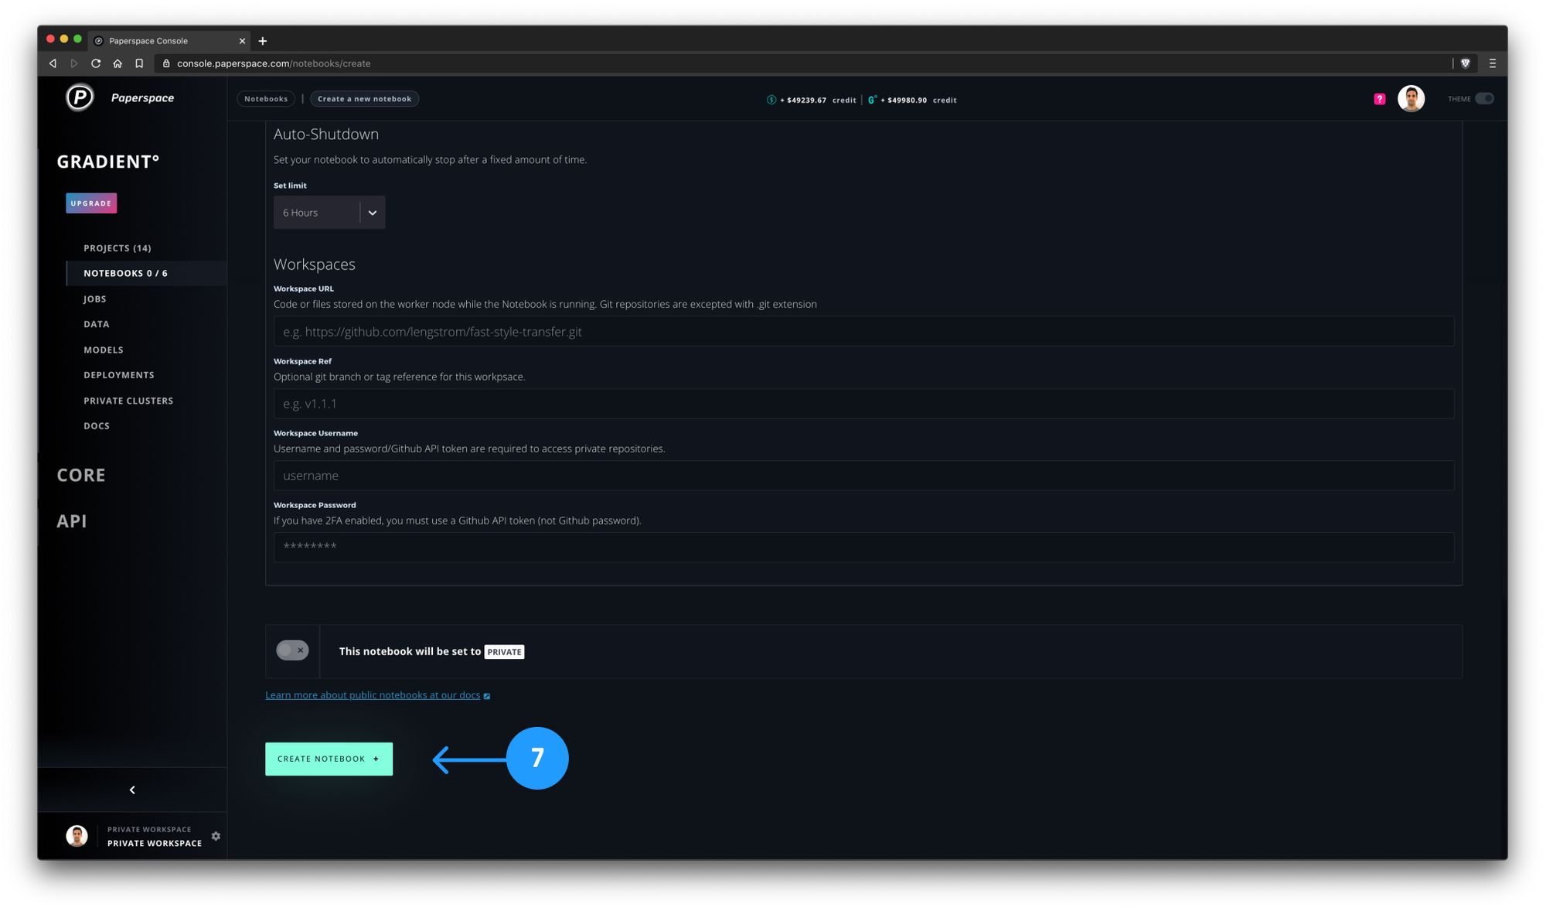Open the PROJECTS (14) menu item
This screenshot has height=911, width=1546.
[x=117, y=248]
